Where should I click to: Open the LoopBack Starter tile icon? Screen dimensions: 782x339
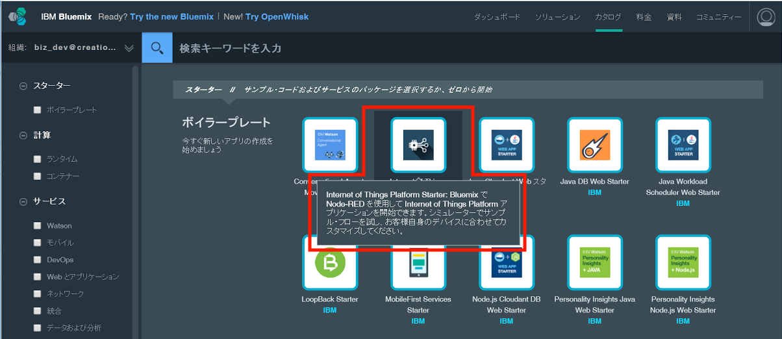[330, 262]
